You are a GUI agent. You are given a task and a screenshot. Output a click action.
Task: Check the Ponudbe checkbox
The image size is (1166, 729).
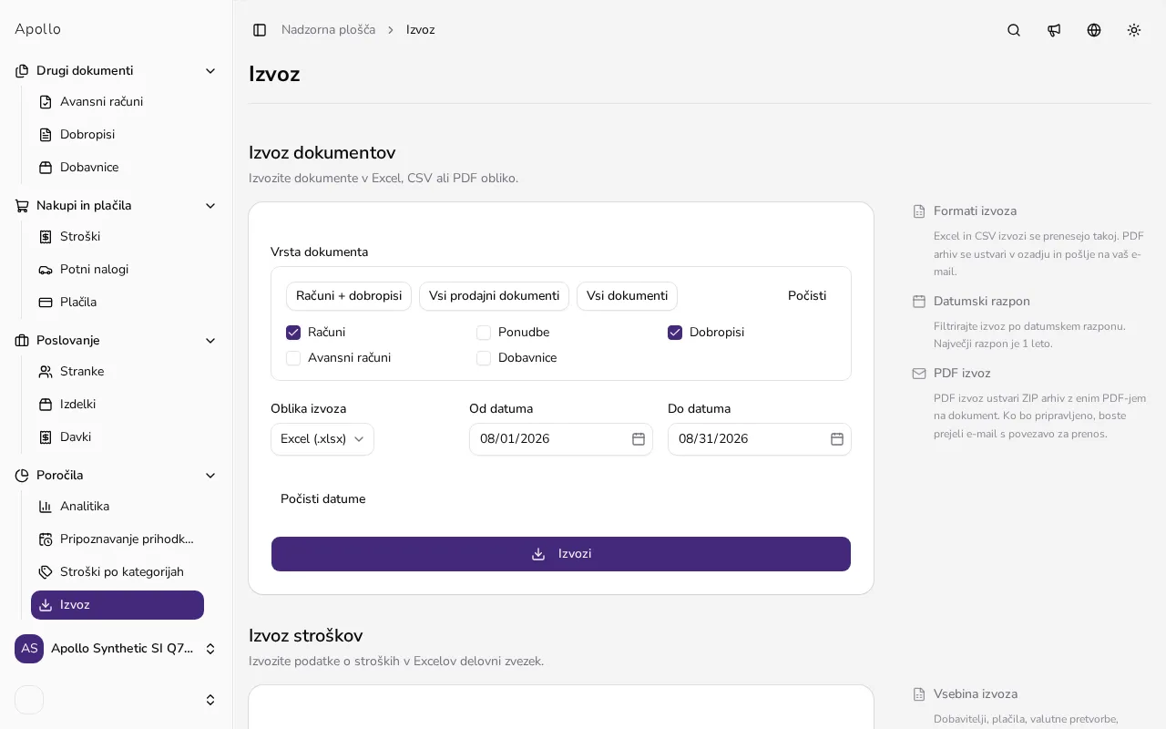click(x=484, y=333)
